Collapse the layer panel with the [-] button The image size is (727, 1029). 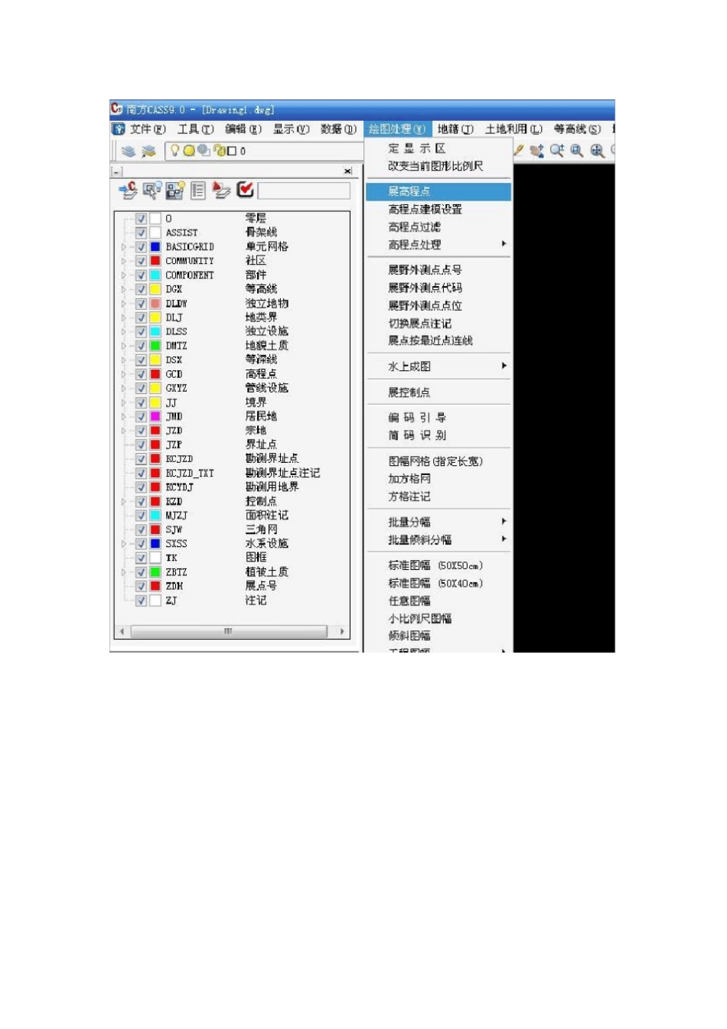[116, 172]
